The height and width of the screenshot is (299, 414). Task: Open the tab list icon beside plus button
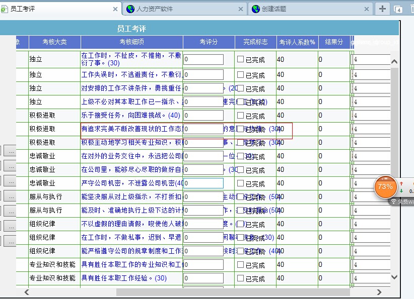pos(397,9)
